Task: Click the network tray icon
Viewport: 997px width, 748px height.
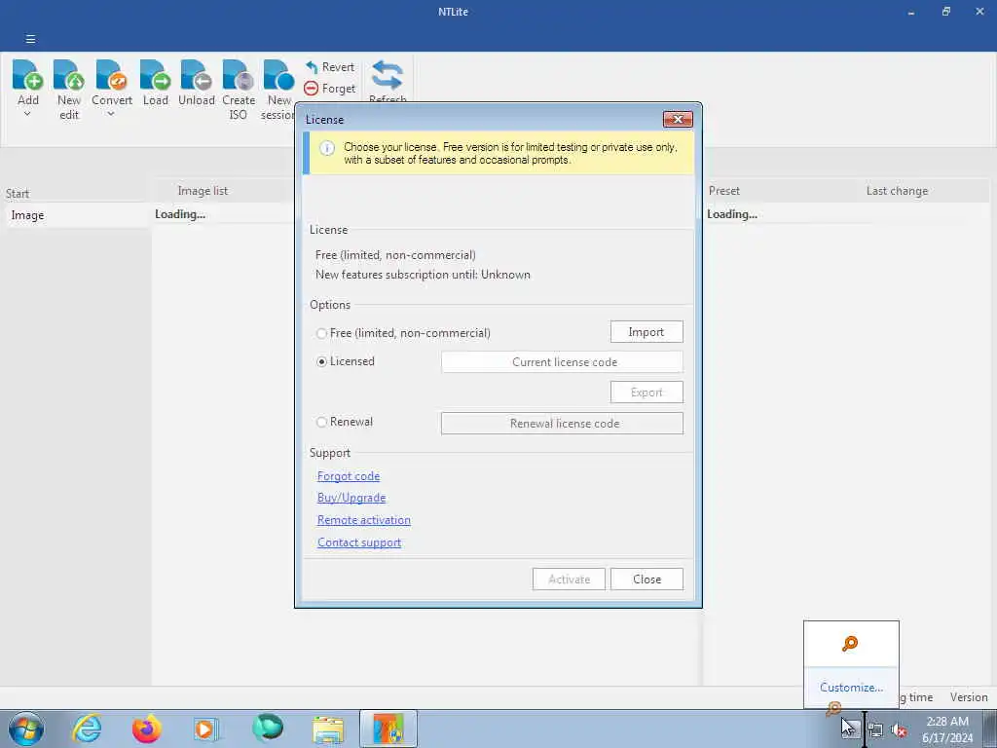Action: (x=875, y=730)
